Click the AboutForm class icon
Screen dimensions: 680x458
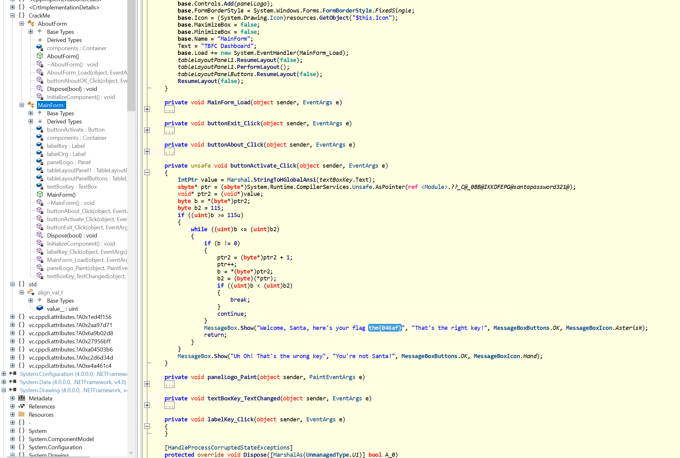[x=31, y=23]
